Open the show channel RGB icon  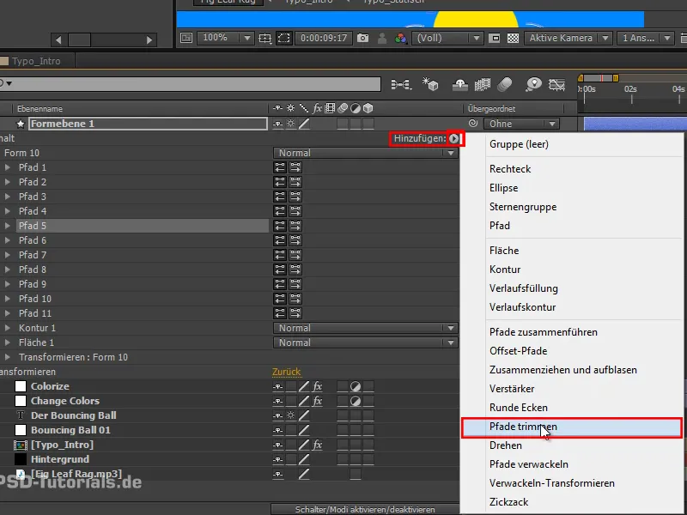click(400, 38)
